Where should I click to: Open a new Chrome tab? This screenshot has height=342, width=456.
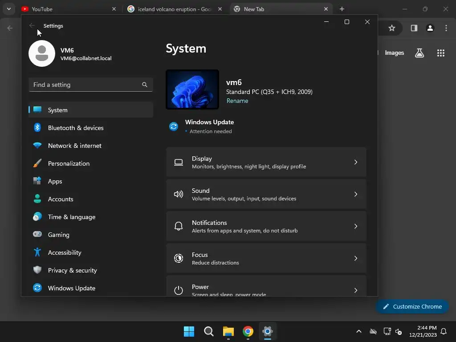(x=342, y=9)
